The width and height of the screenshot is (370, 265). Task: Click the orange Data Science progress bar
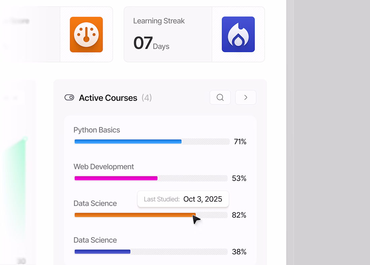(x=135, y=215)
